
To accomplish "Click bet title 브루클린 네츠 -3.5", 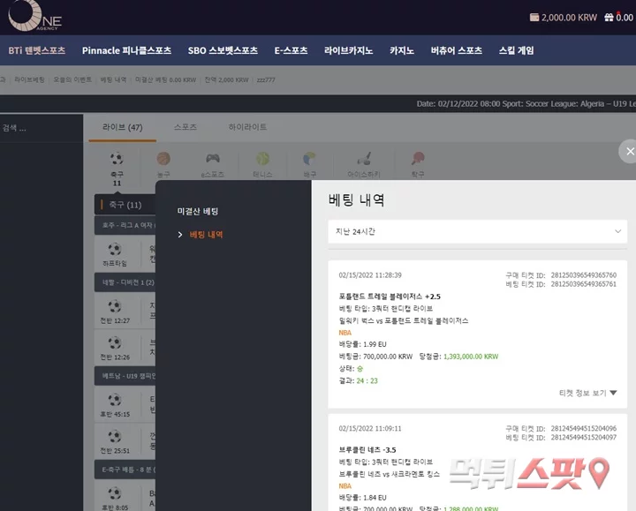I will tap(367, 450).
